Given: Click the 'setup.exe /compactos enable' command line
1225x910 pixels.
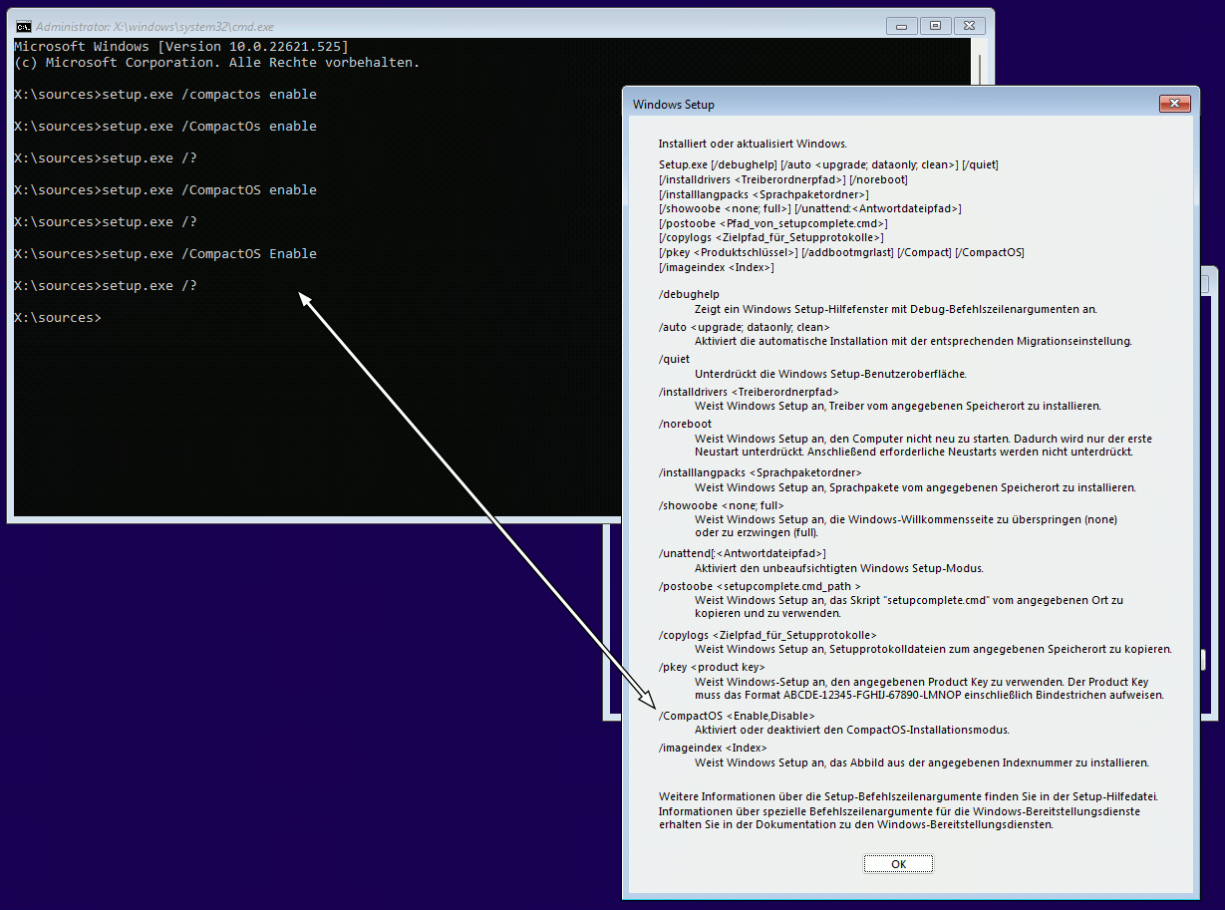Looking at the screenshot, I should 165,95.
